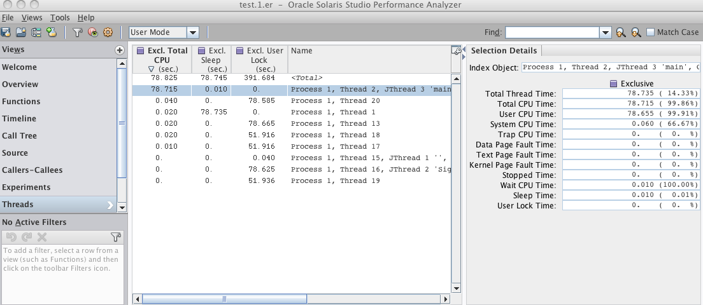Click the horizontal scrollbar thumb of threads table
Image resolution: width=703 pixels, height=305 pixels.
pos(224,299)
